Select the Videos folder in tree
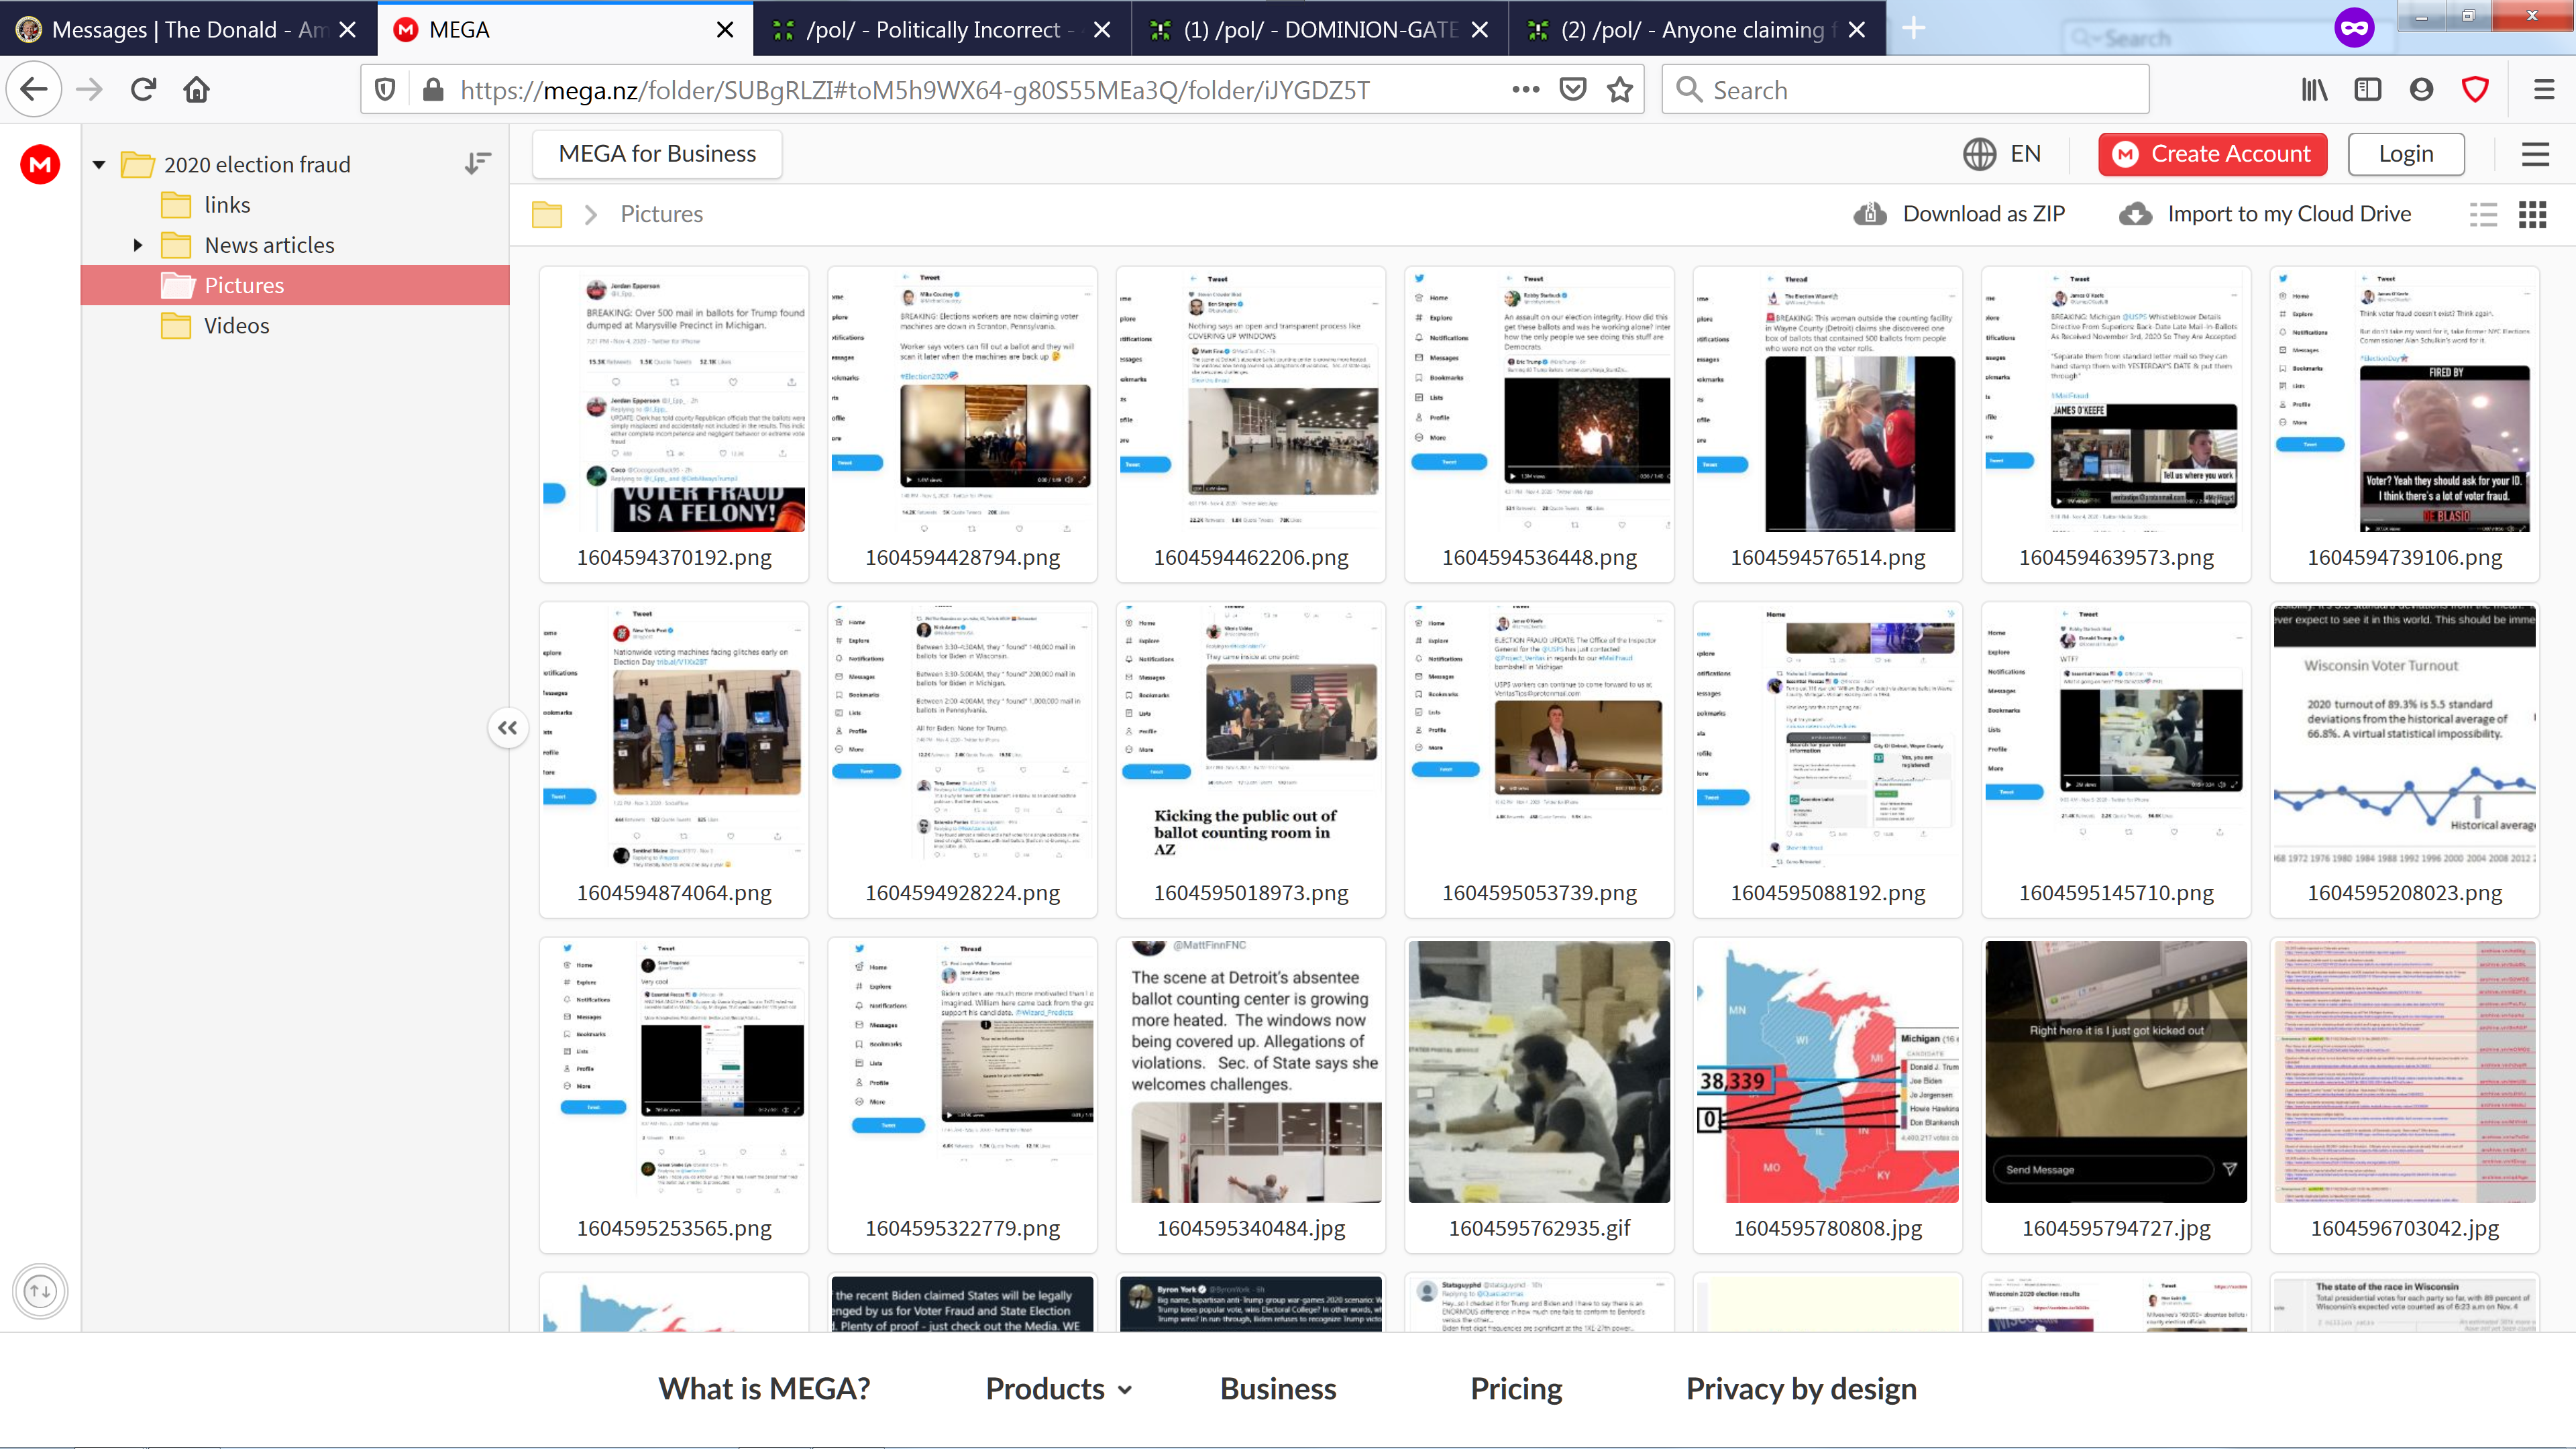Image resolution: width=2576 pixels, height=1449 pixels. (236, 326)
